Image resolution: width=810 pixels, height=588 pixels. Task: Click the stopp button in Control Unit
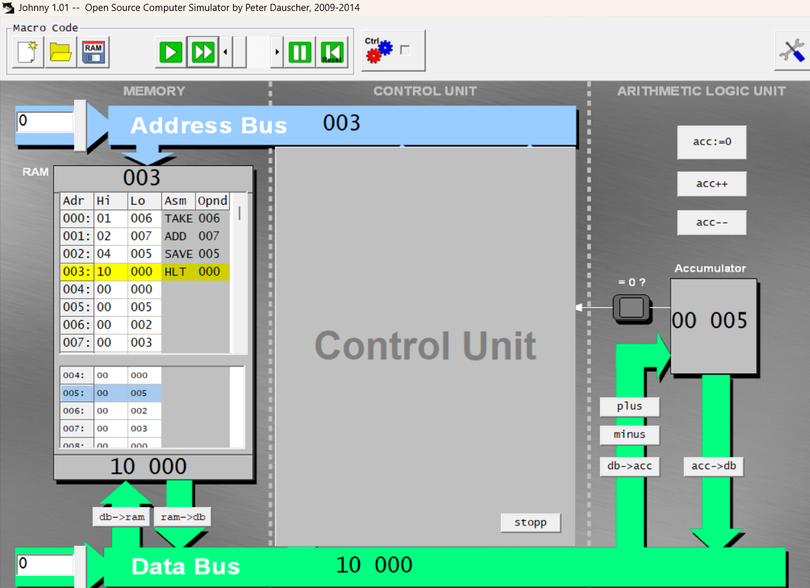[531, 523]
